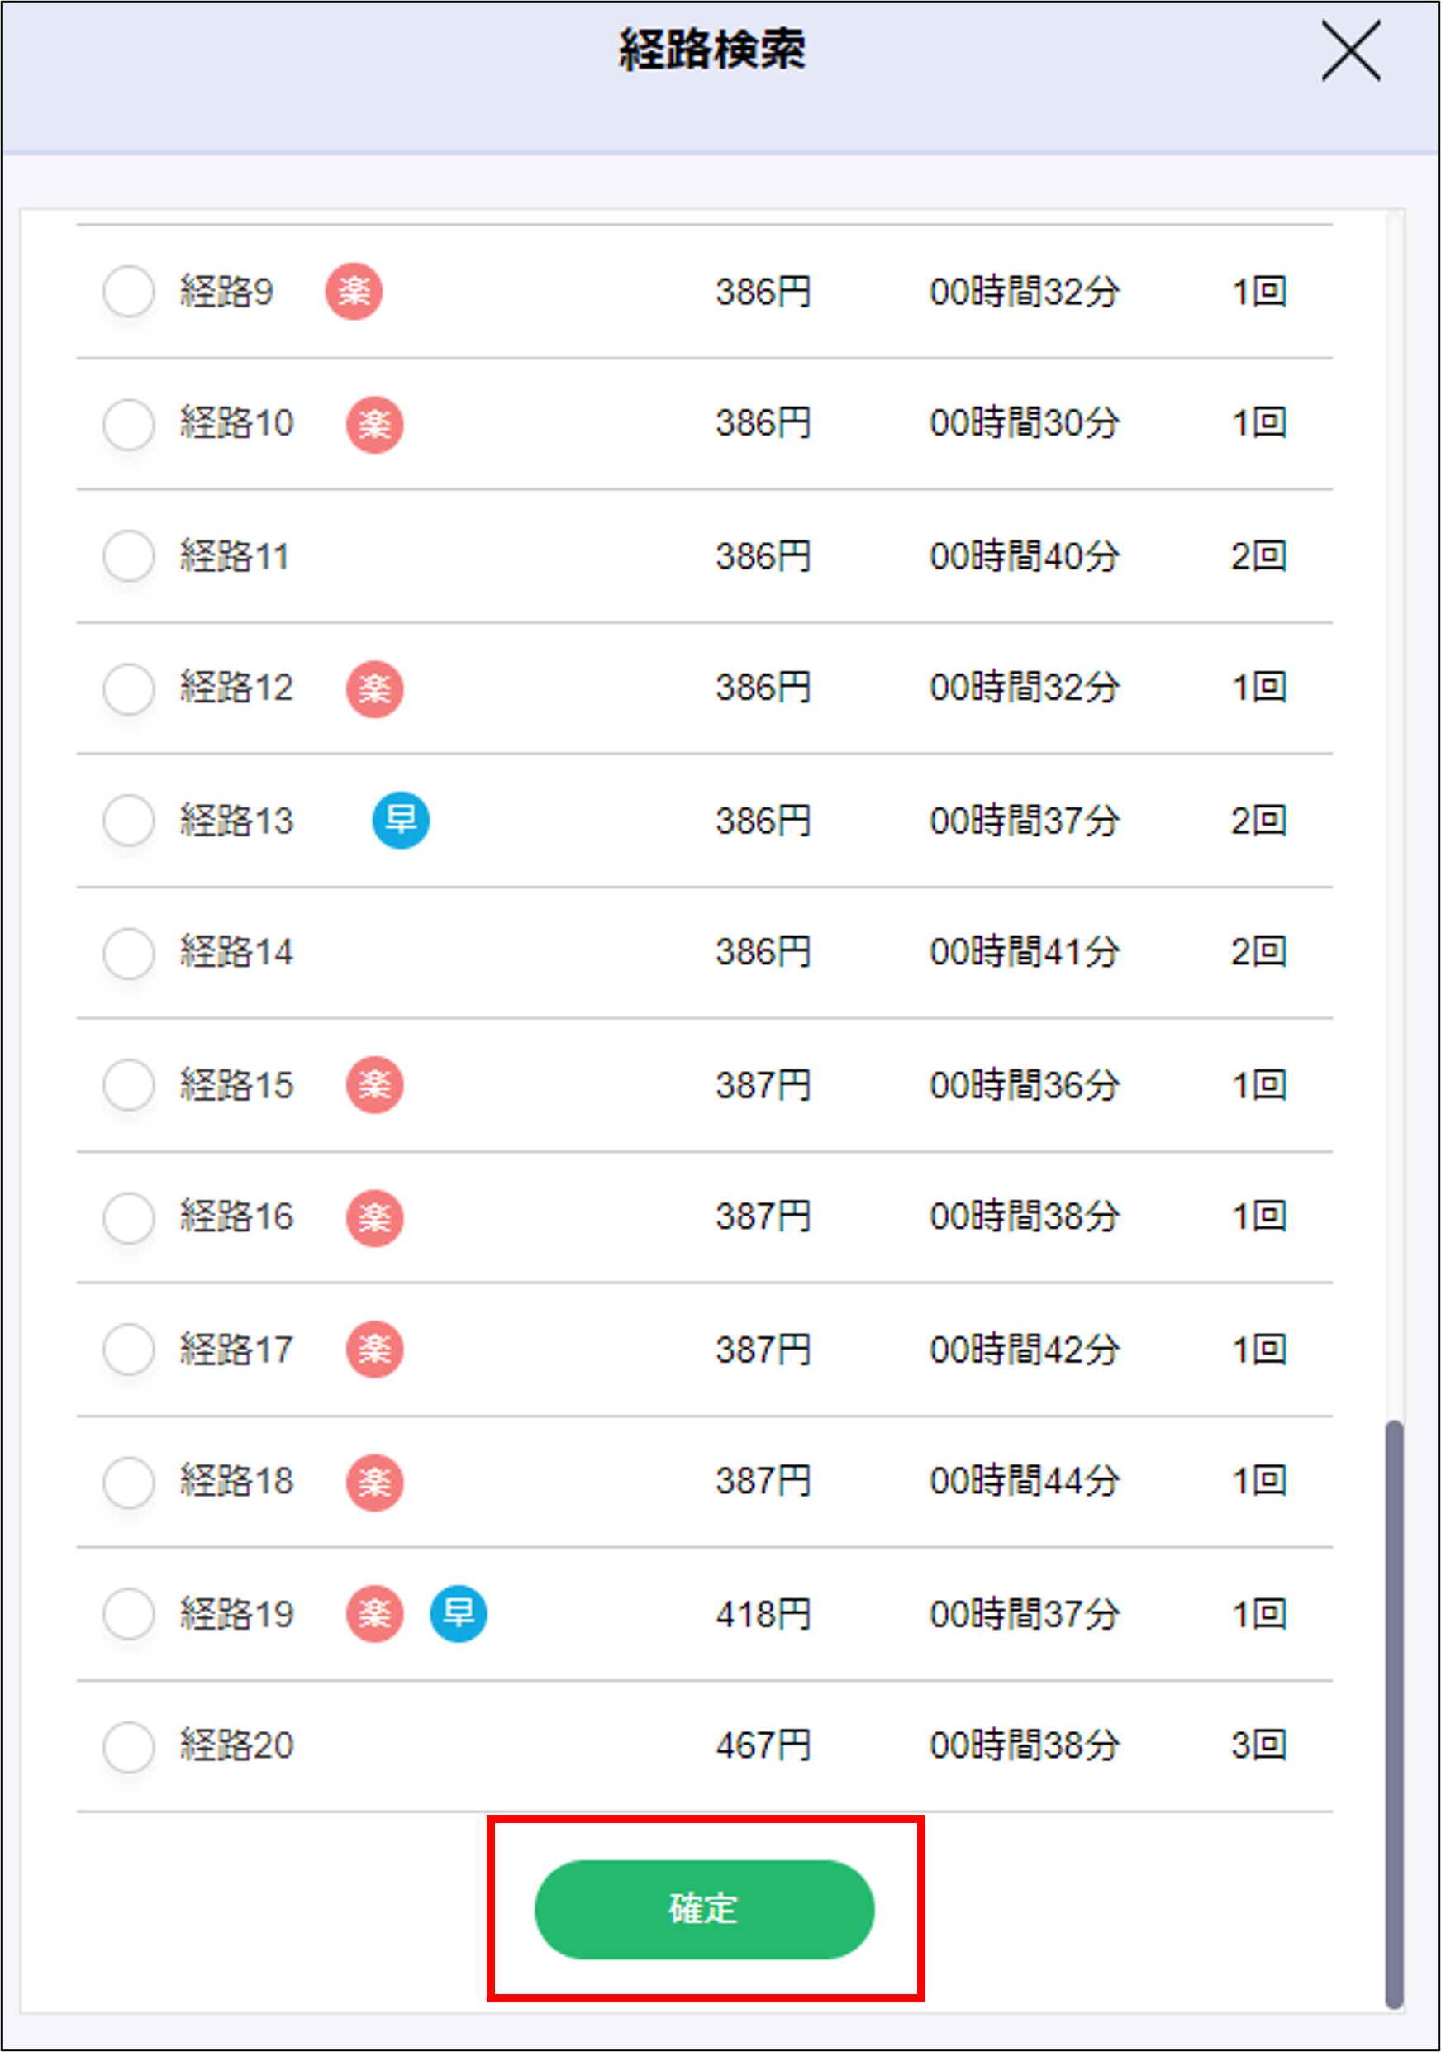Select the radio button for 経路11
Screen dimensions: 1441x2052
click(128, 556)
